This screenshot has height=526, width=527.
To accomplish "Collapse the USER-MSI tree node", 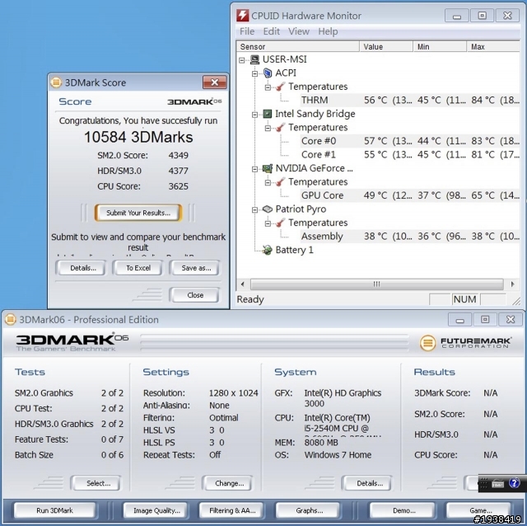I will pyautogui.click(x=241, y=60).
